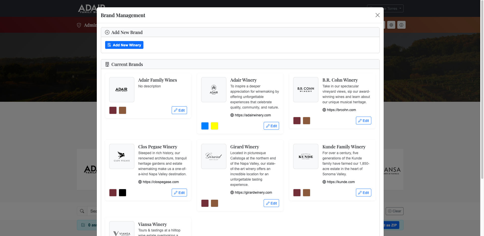
Task: Open Edit for B.R. Cohn Winery
Action: [363, 121]
